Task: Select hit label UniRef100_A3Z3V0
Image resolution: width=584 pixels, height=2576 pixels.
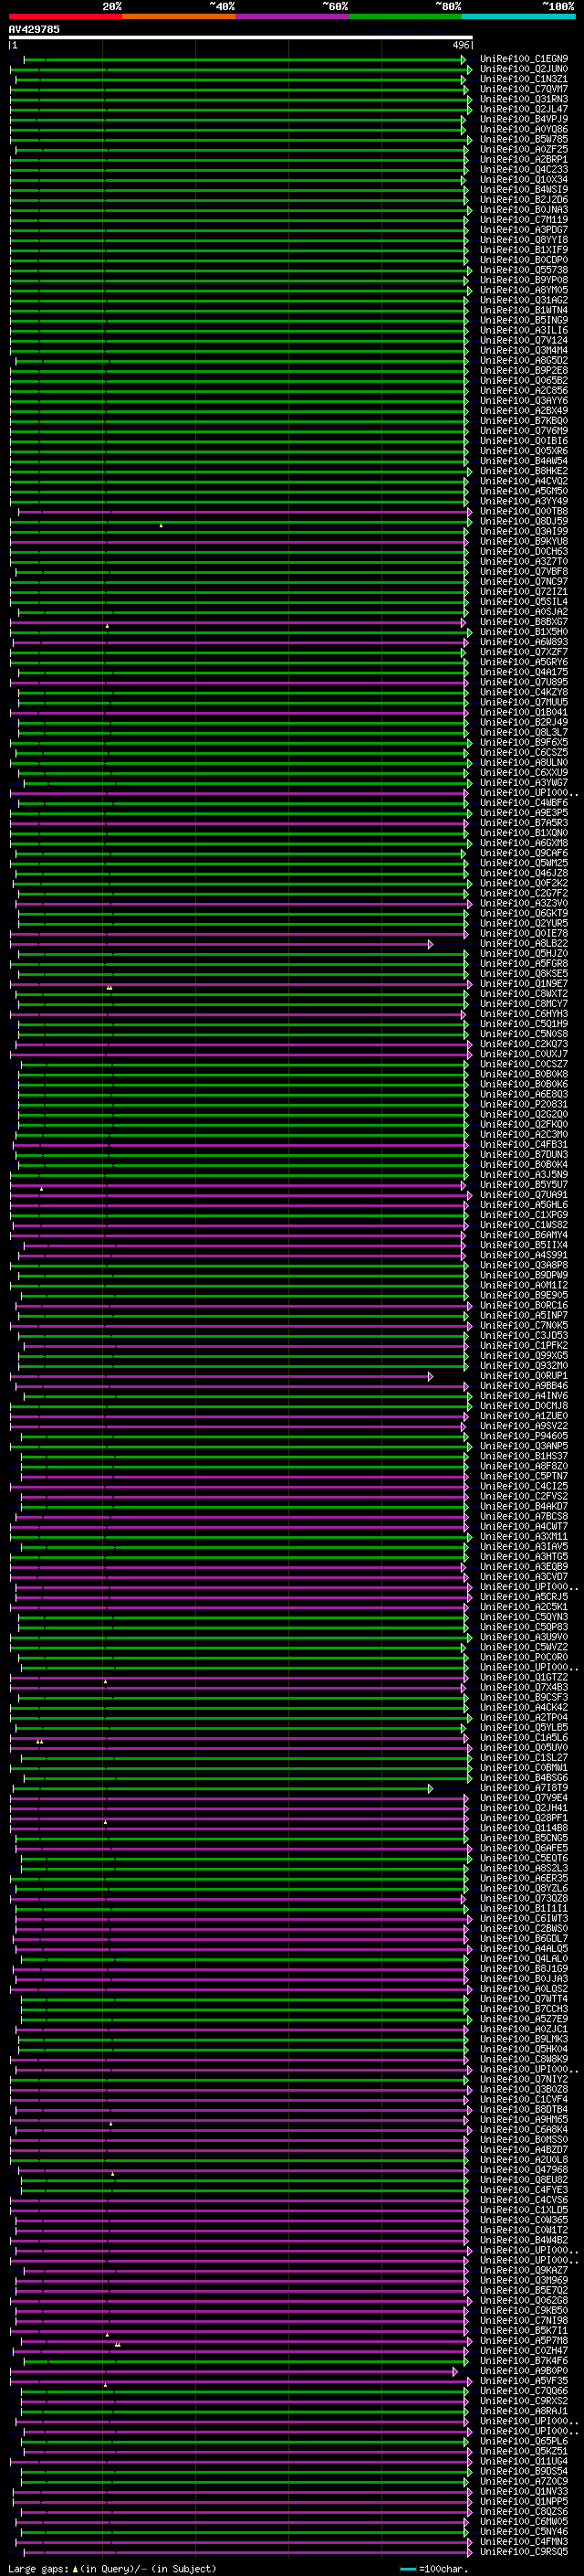Action: tap(524, 903)
